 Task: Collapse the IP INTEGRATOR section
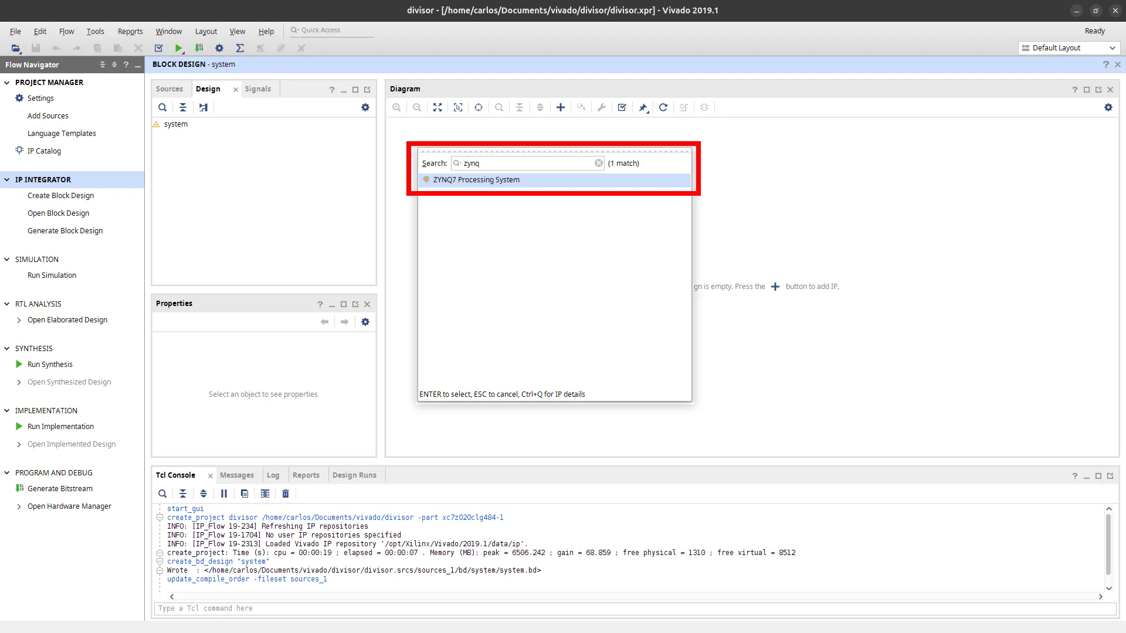[x=7, y=180]
